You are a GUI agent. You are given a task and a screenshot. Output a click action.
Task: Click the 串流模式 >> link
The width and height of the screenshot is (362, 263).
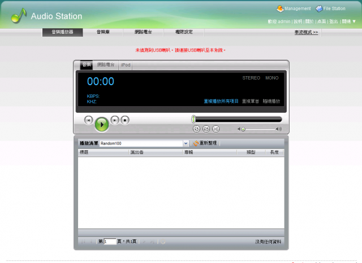pyautogui.click(x=306, y=33)
